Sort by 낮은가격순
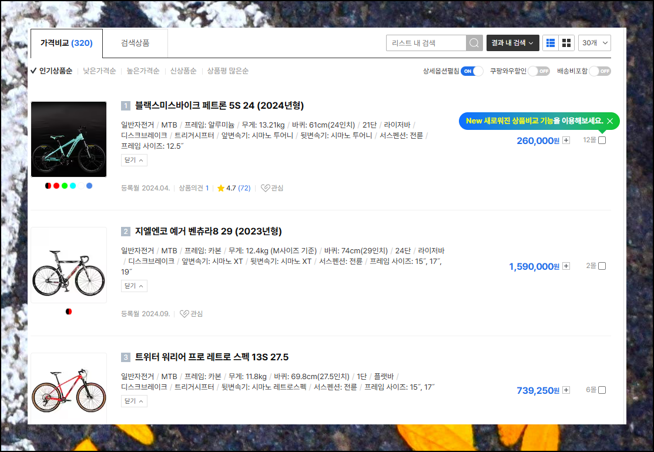This screenshot has height=452, width=654. (99, 71)
